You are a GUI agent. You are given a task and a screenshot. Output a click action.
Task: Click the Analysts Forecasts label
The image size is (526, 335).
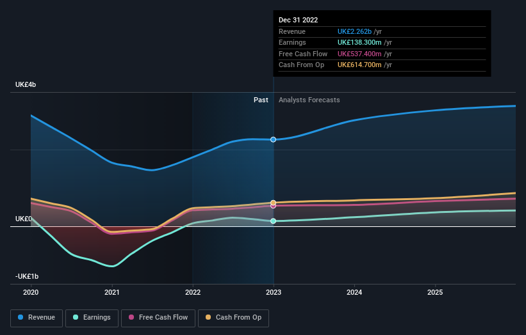click(x=309, y=100)
